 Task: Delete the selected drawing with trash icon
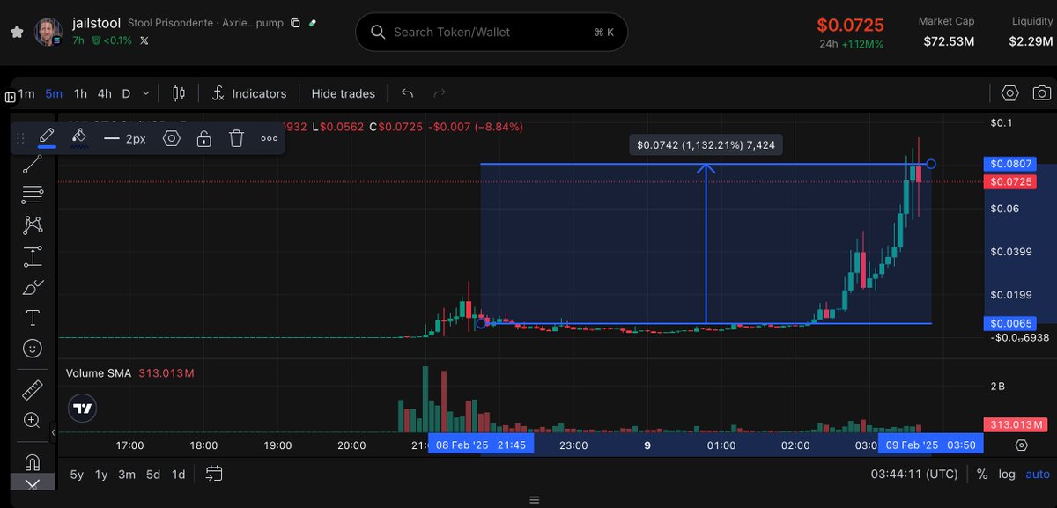[236, 138]
